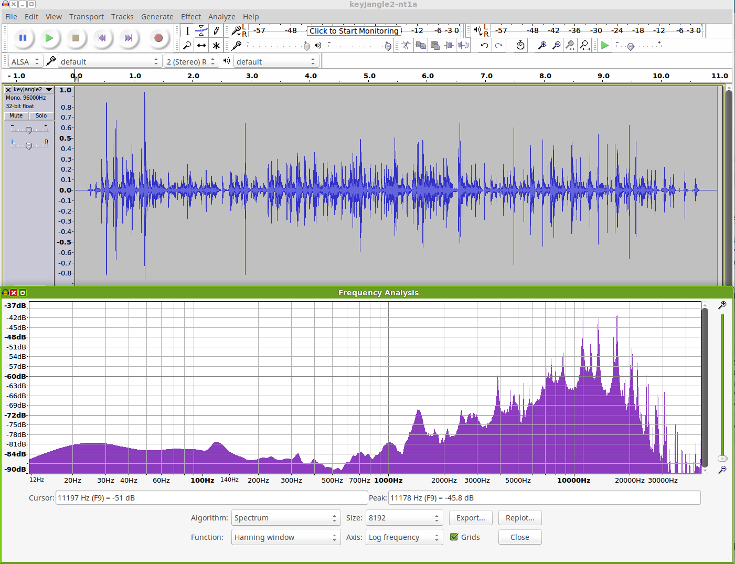Open the playback meter speaker options
The width and height of the screenshot is (735, 564).
480,31
